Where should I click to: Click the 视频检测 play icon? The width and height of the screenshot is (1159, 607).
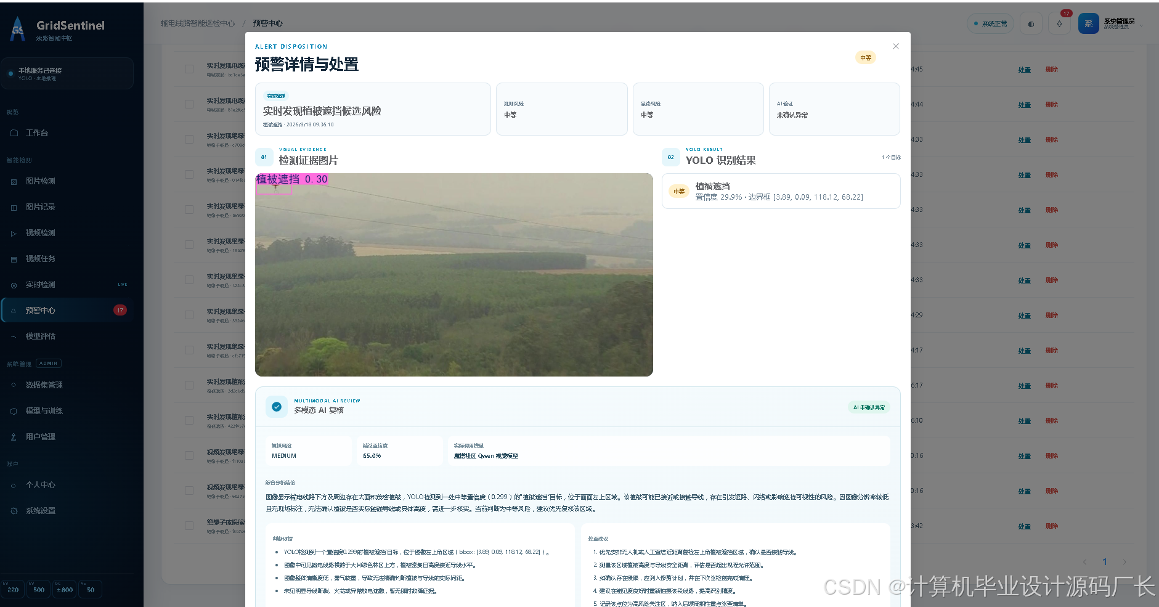click(14, 234)
